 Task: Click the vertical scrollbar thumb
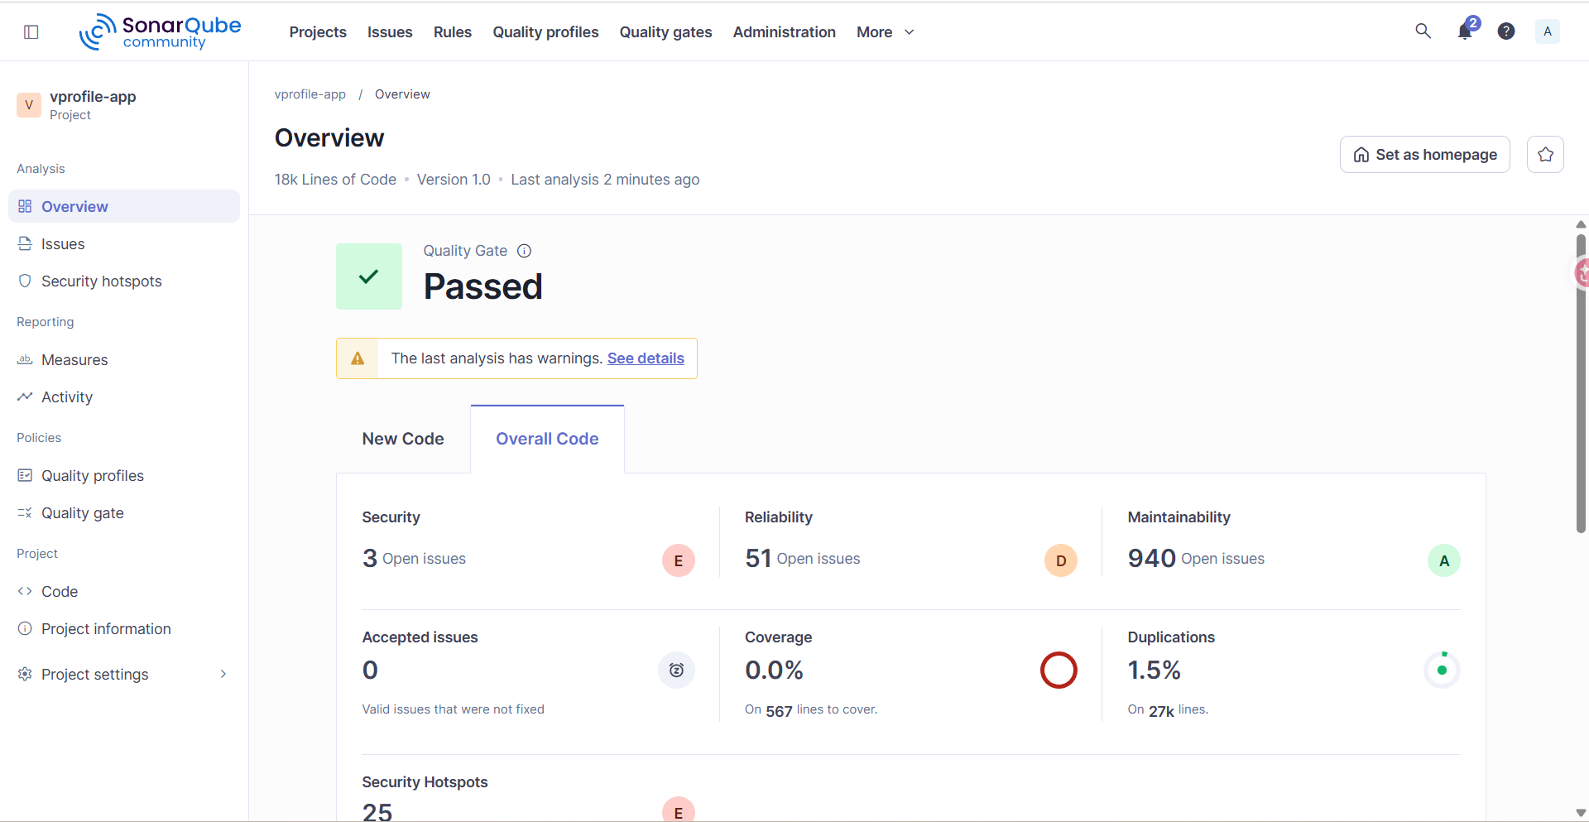pyautogui.click(x=1581, y=383)
